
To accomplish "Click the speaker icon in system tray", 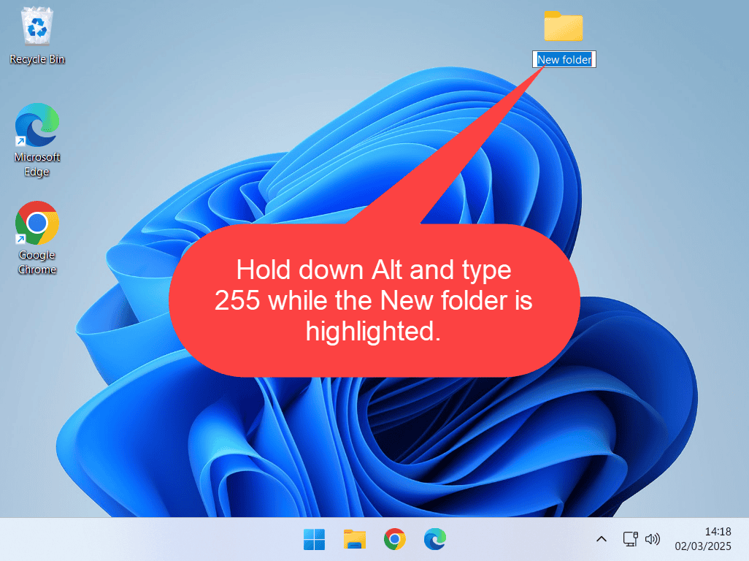I will pos(652,539).
